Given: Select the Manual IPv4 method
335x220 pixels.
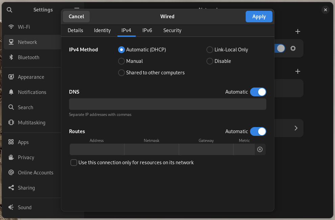Looking at the screenshot, I should [121, 61].
